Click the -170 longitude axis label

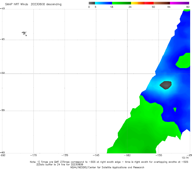click(x=65, y=155)
